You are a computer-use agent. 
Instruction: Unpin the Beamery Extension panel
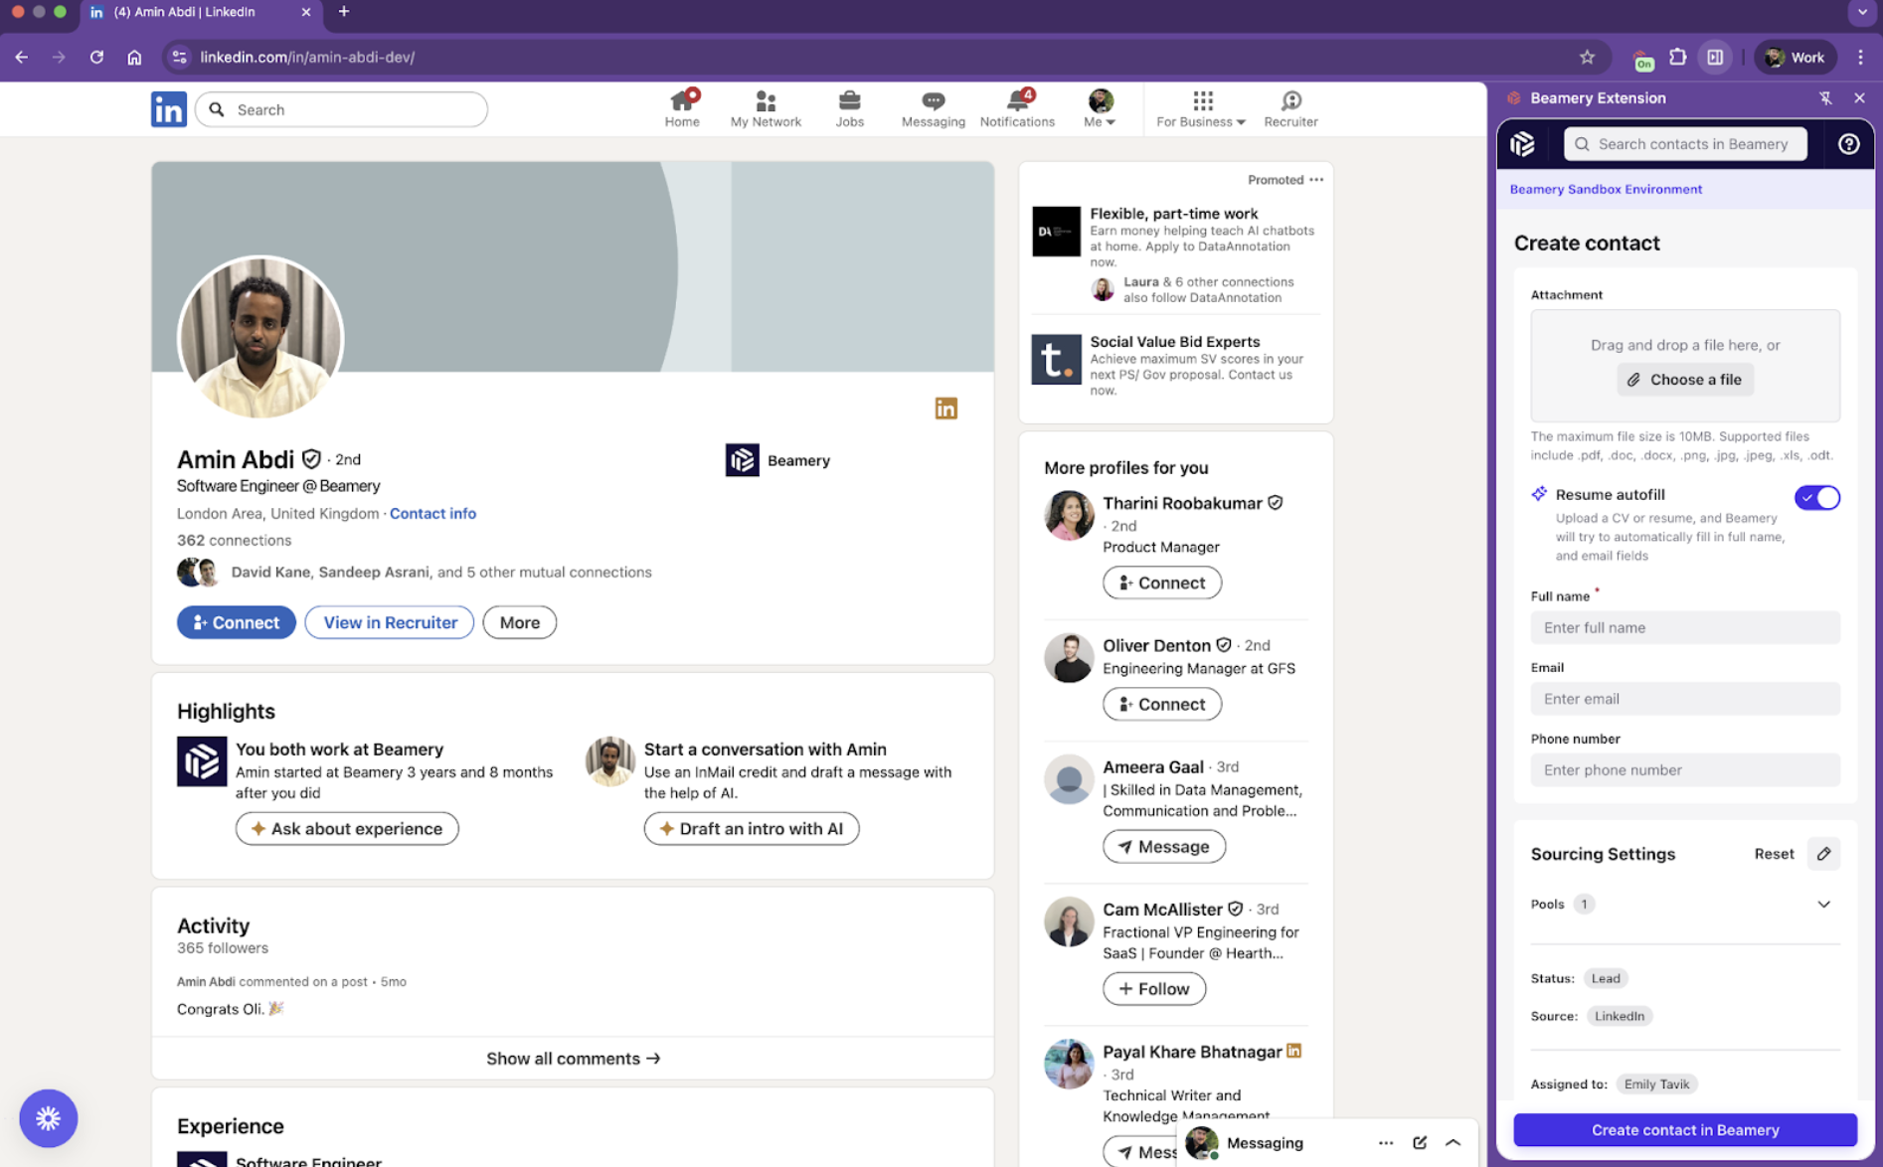[x=1825, y=97]
